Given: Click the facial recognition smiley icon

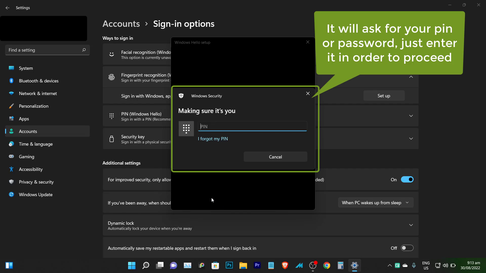Looking at the screenshot, I should (x=112, y=54).
